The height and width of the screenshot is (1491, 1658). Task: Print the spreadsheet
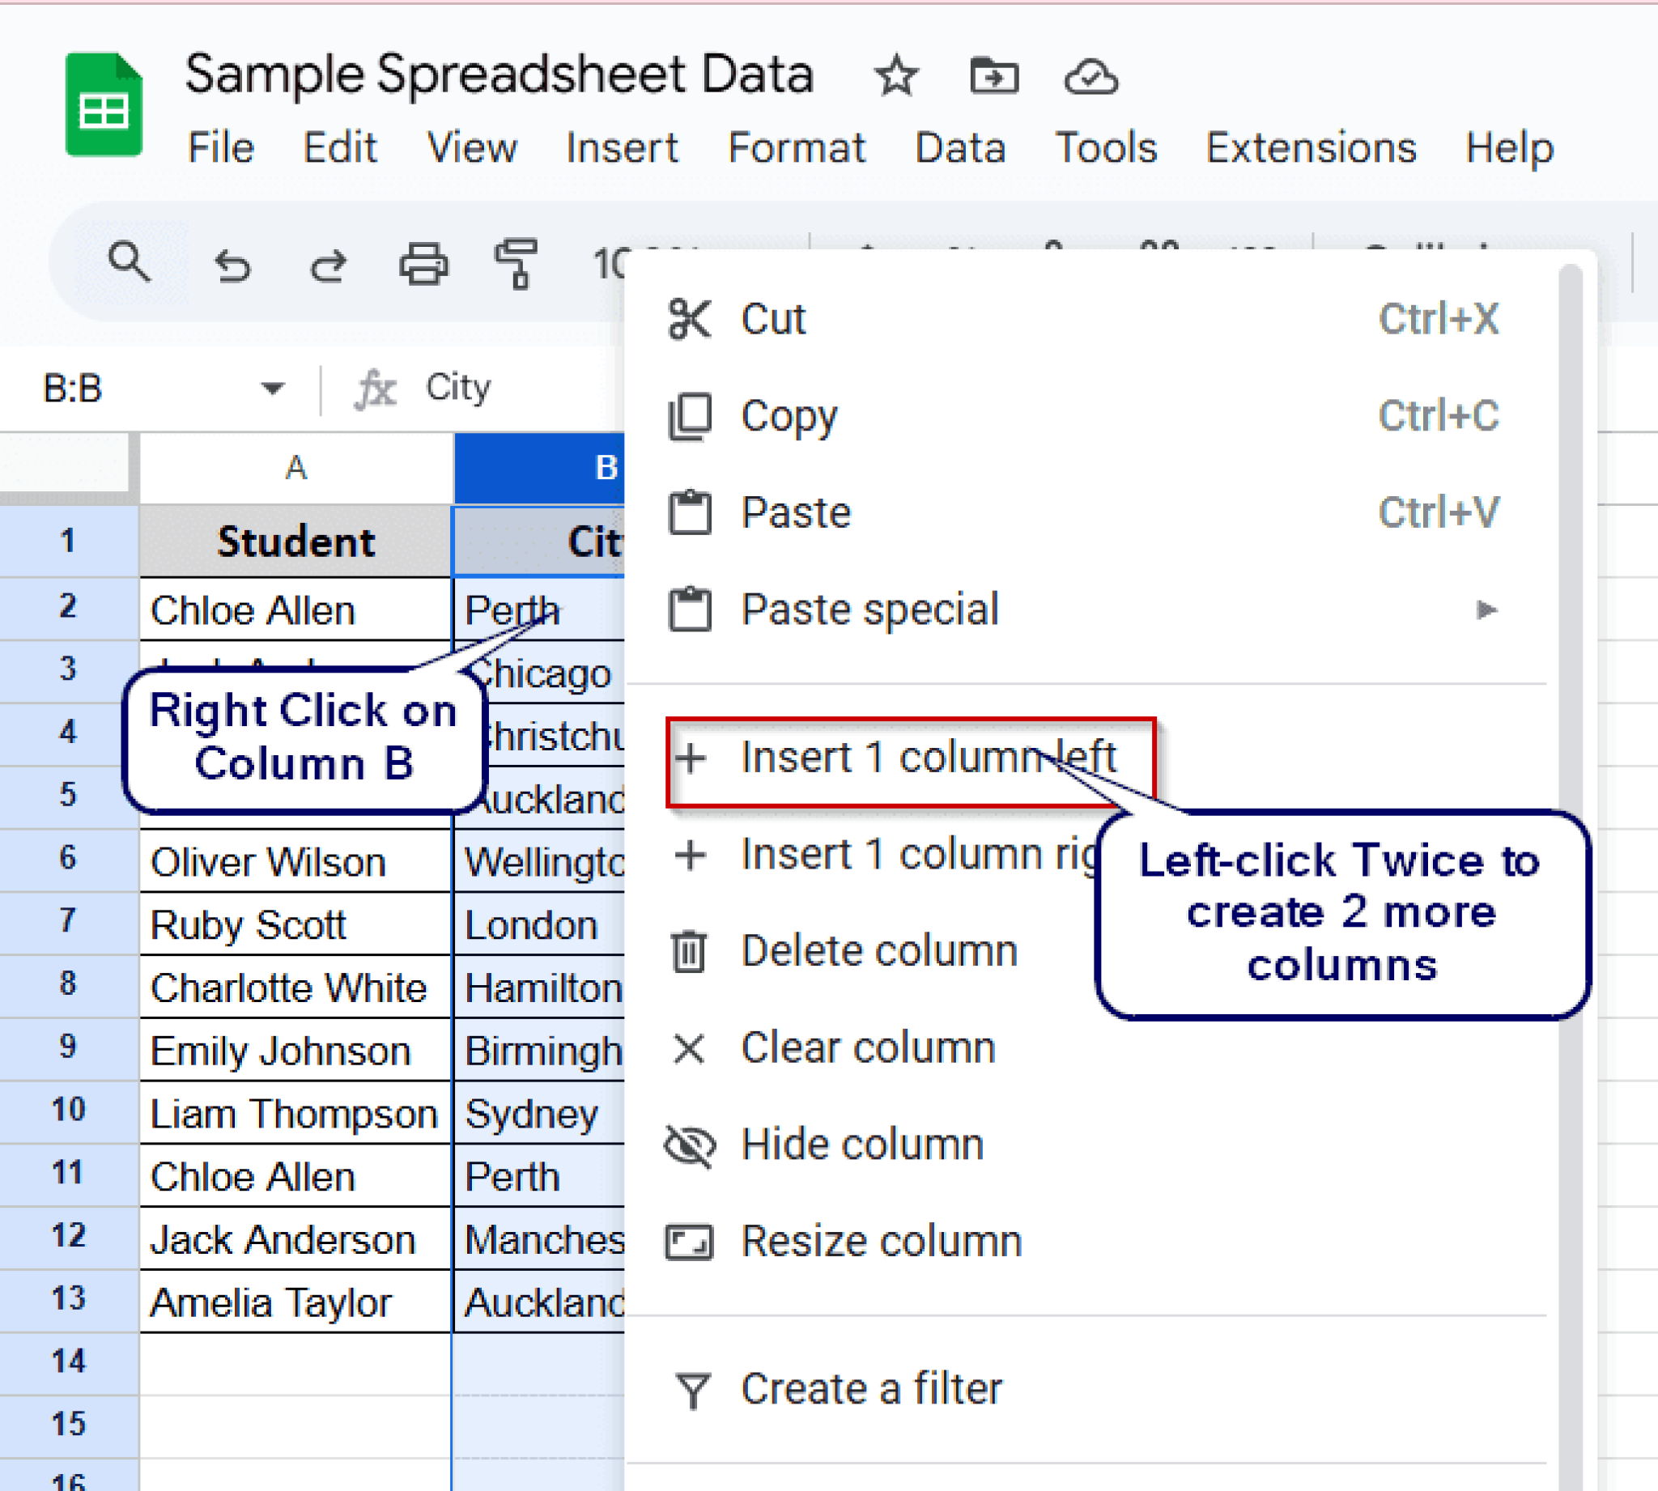(424, 264)
